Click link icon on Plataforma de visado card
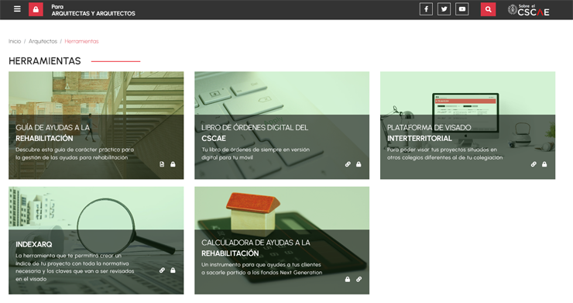The height and width of the screenshot is (303, 573). (534, 164)
